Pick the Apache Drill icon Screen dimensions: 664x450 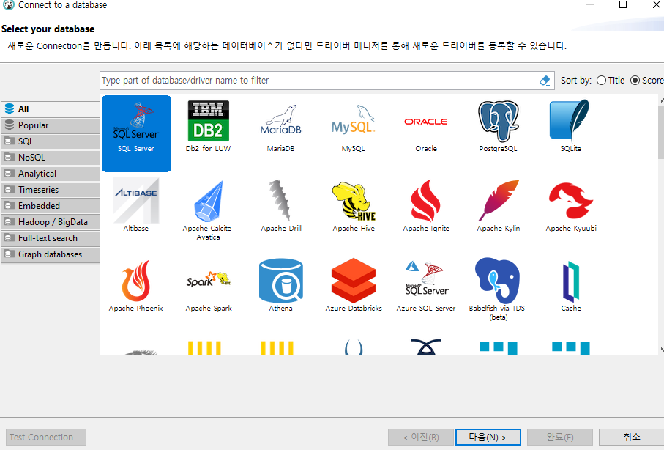[x=281, y=205]
